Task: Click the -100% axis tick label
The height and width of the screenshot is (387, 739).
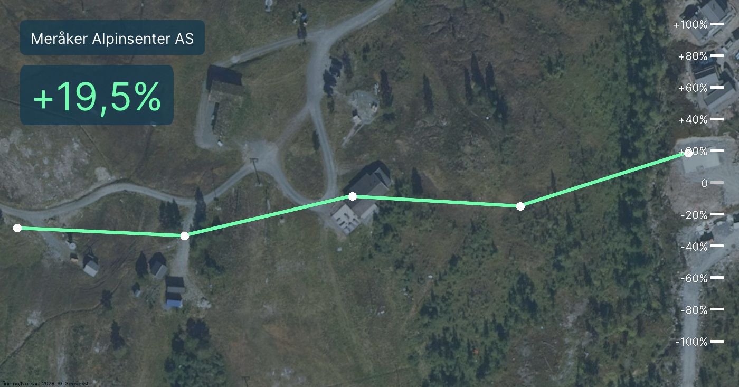Action: click(691, 342)
